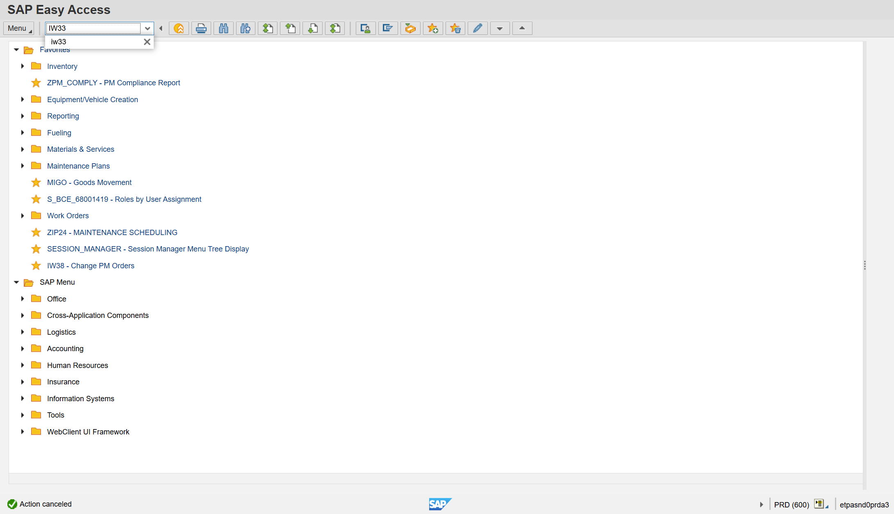The height and width of the screenshot is (514, 894).
Task: Click Add to Favorites star-plus icon
Action: tap(433, 28)
